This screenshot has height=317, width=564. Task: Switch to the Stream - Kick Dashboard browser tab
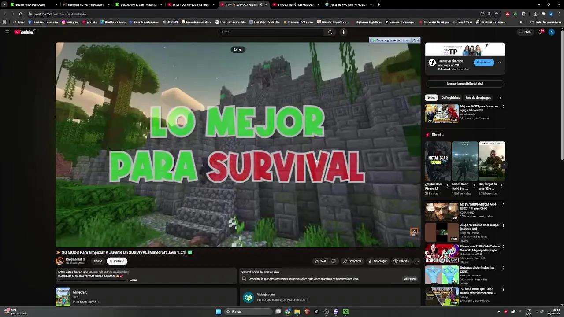34,4
